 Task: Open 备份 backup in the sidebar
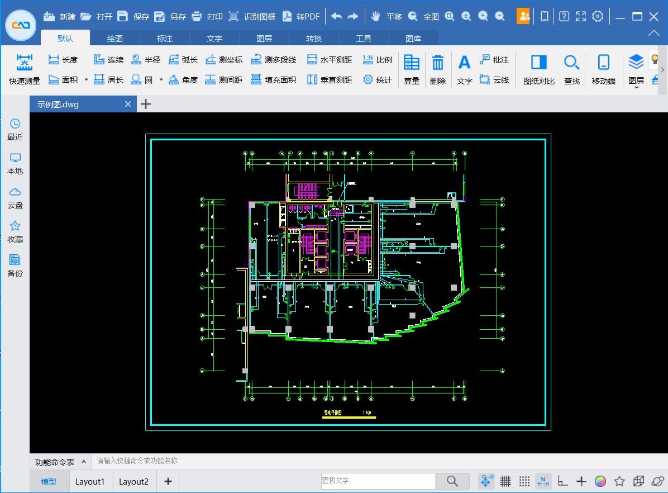(15, 266)
